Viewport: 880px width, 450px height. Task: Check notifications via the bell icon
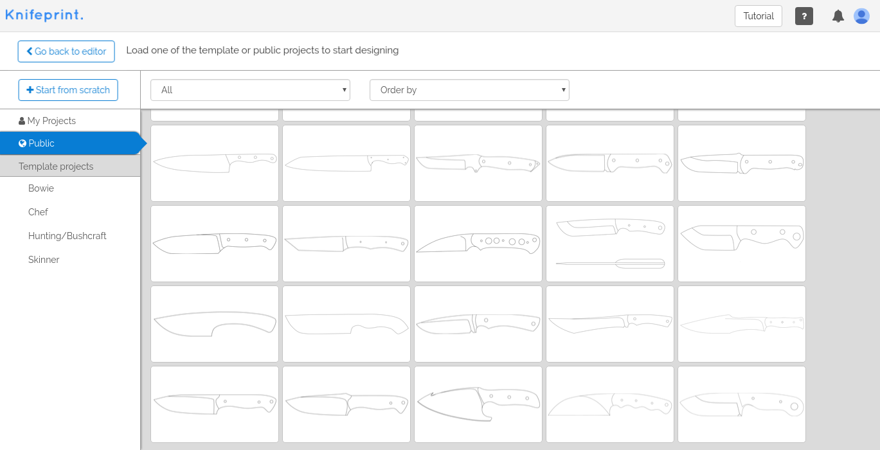tap(838, 16)
